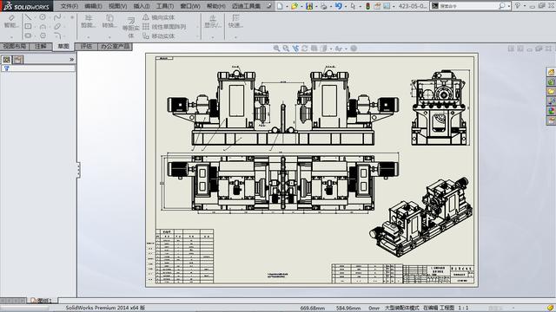Click the Previous View icon

295,49
